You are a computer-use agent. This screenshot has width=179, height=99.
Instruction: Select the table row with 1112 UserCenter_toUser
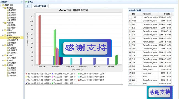tap(151, 17)
